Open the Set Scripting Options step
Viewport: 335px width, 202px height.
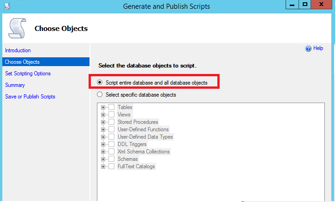click(28, 73)
